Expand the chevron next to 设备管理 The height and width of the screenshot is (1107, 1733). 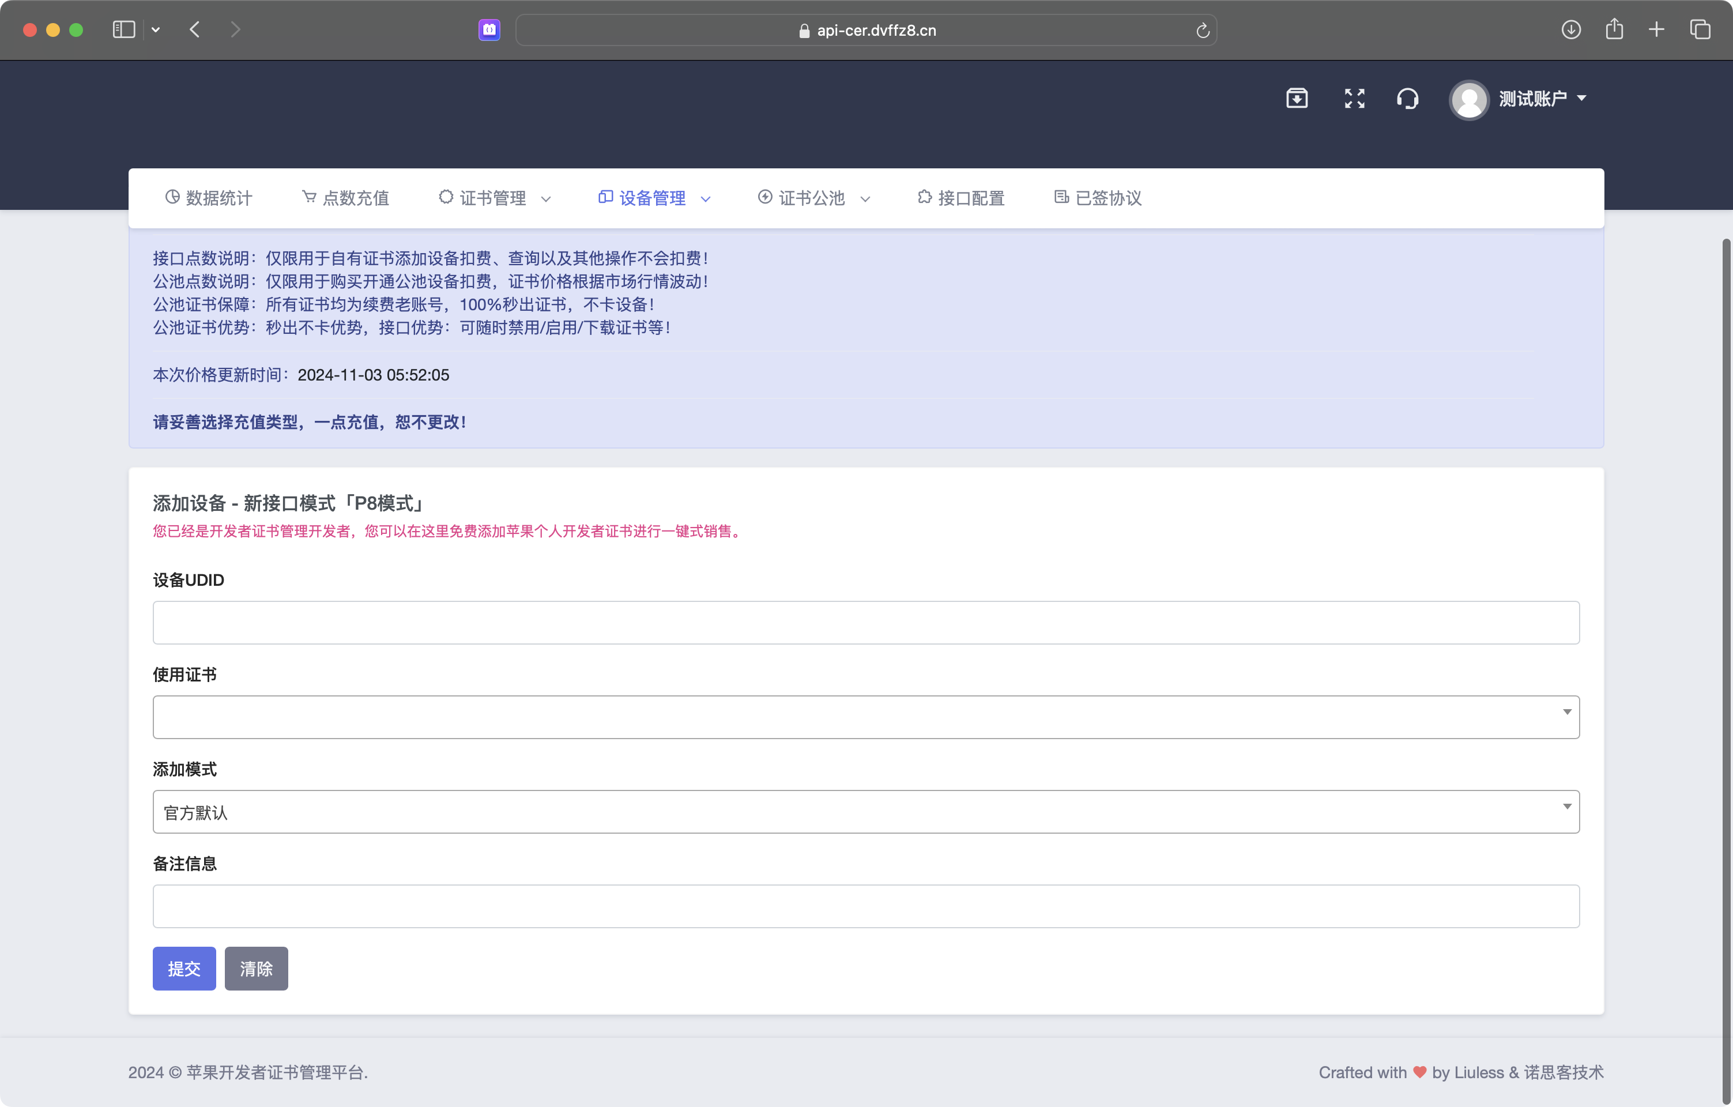tap(706, 199)
